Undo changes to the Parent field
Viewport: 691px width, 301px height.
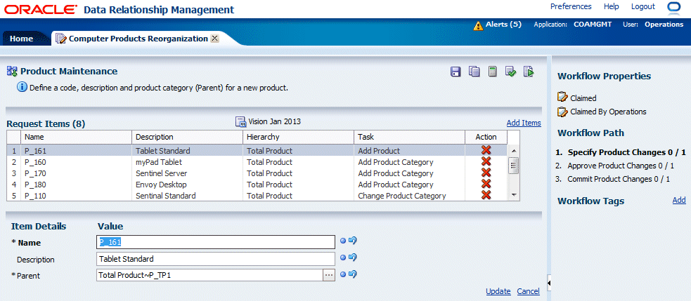tap(353, 274)
